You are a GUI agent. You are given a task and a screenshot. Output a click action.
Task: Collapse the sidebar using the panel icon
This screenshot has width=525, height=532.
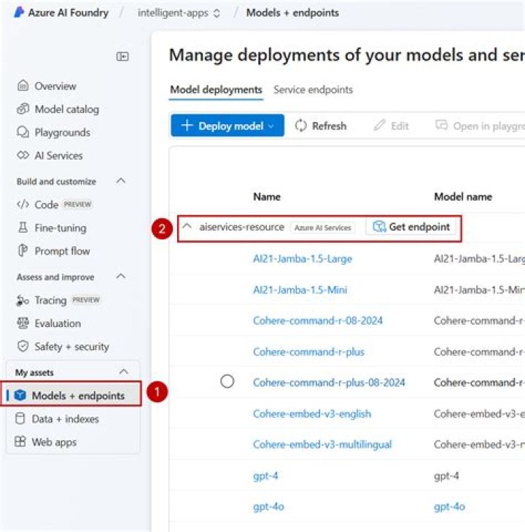pyautogui.click(x=122, y=56)
